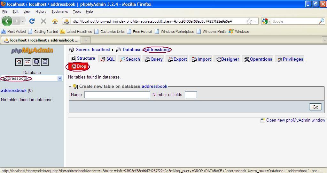Open Most Visited bookmarks folder
The image size is (327, 173).
click(13, 31)
